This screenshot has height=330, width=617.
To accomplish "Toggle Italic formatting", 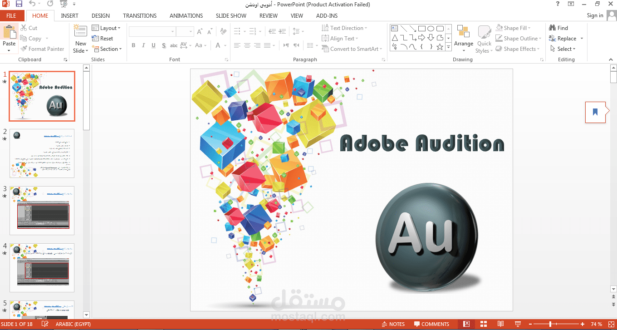I will (143, 45).
